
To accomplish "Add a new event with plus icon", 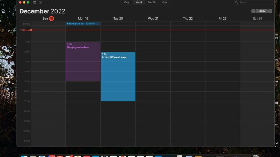I will [49, 2].
